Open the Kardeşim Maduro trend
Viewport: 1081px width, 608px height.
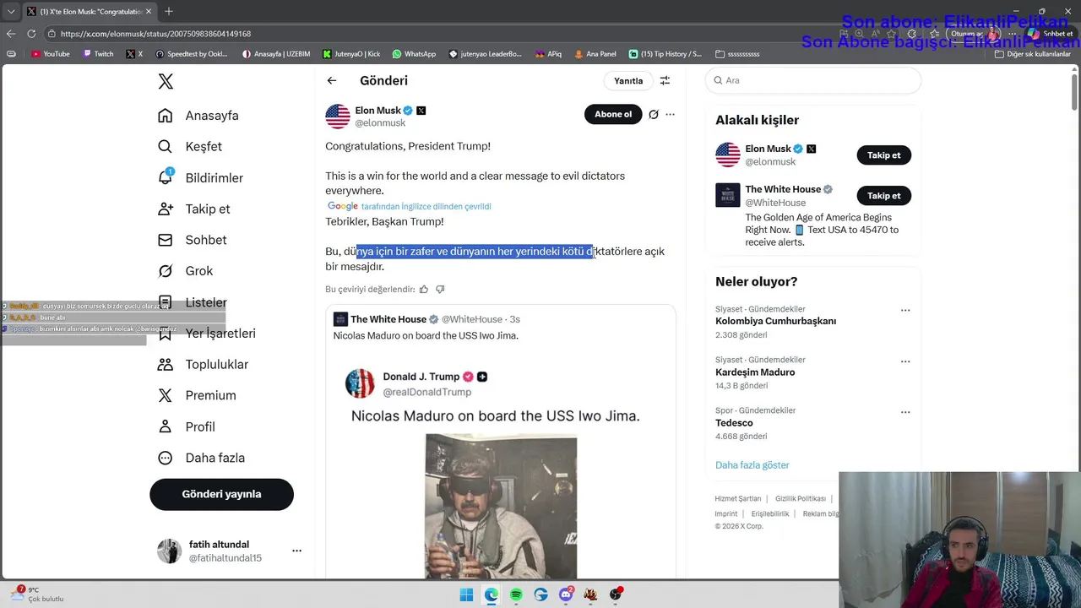tap(755, 372)
